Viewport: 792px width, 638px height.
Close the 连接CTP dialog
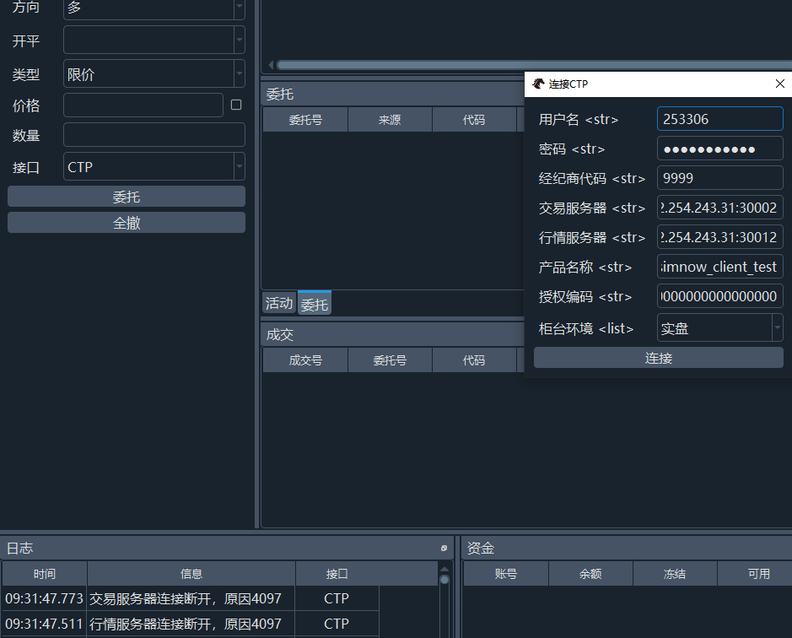coord(779,84)
